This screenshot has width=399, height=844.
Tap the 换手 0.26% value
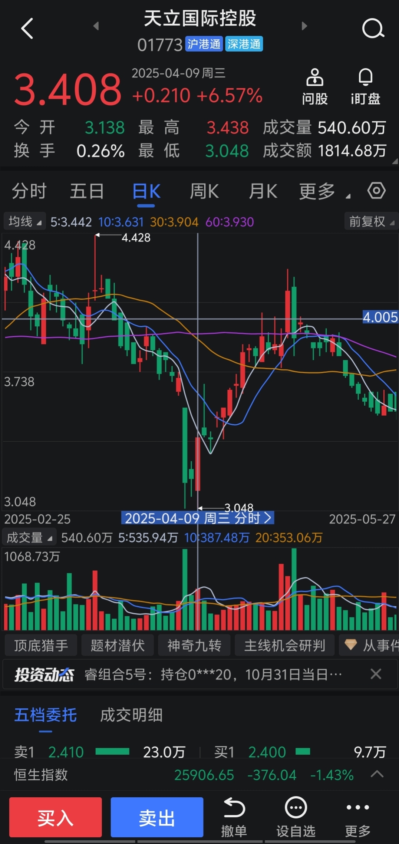click(x=100, y=151)
